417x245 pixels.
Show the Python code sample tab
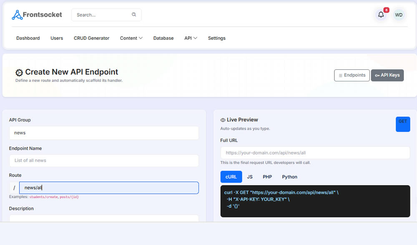coord(289,177)
